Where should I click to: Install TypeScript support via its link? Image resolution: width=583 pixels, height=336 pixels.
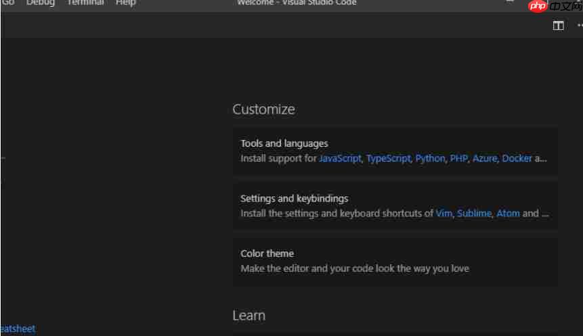coord(388,158)
